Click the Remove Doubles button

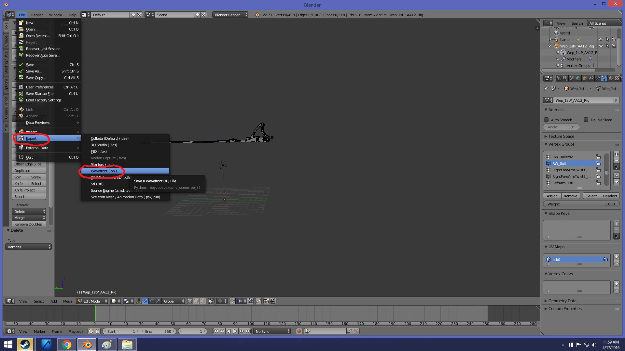(28, 224)
